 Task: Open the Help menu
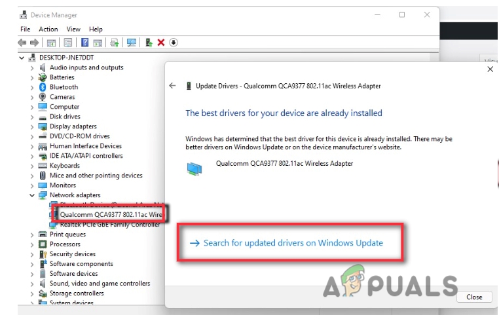(x=96, y=29)
